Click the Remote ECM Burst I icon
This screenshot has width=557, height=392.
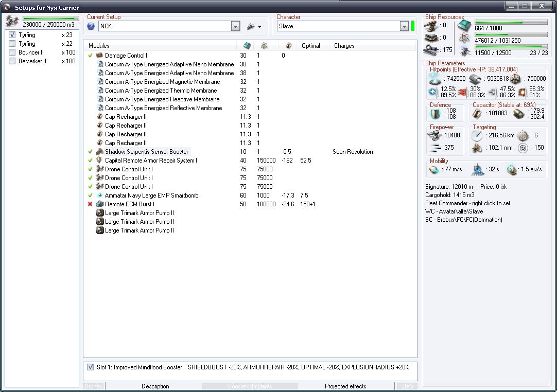pyautogui.click(x=100, y=204)
